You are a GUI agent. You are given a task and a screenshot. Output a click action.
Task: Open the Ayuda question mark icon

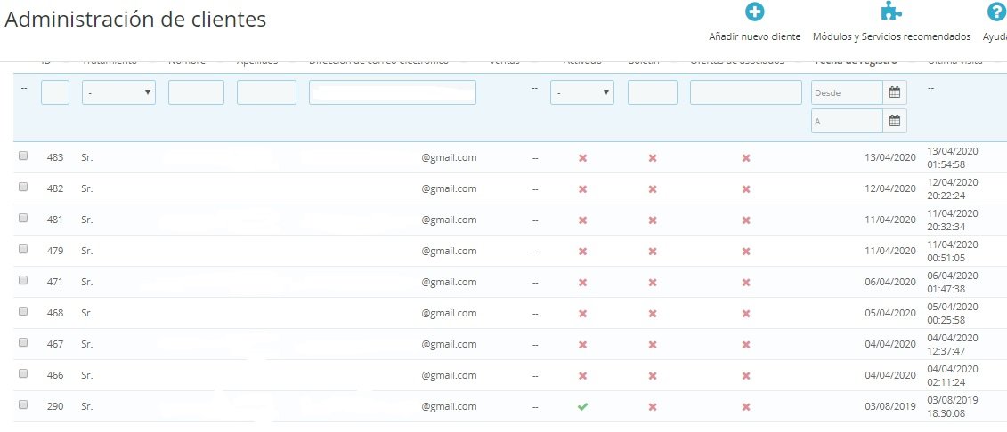click(996, 12)
